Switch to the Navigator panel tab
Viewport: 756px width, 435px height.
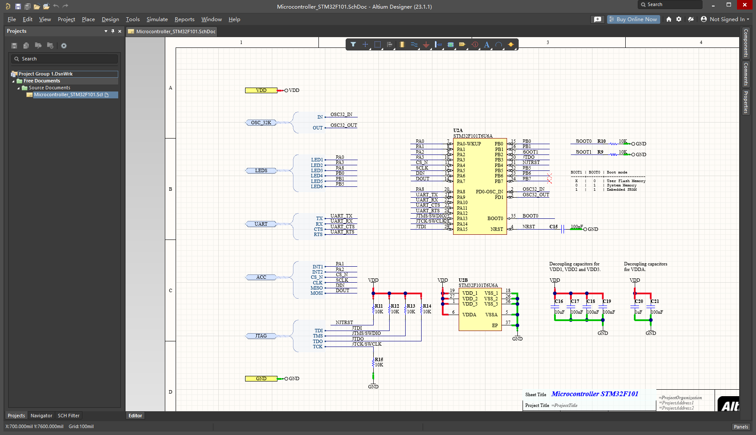[41, 416]
